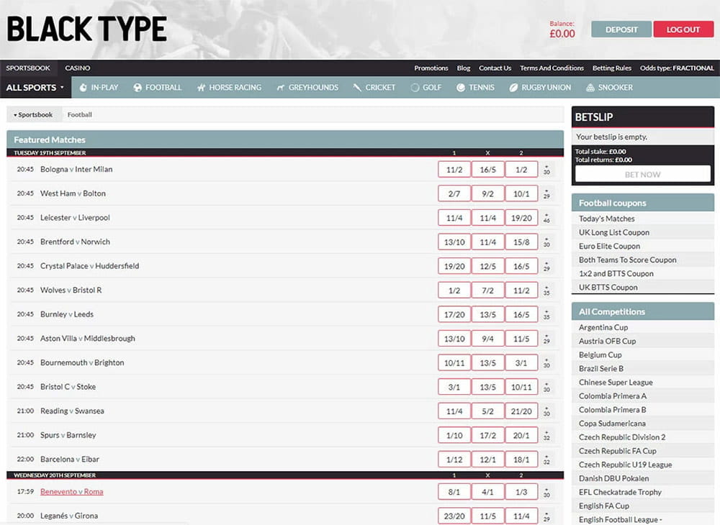Screen dimensions: 720x525
Task: Click the Cricket bat icon
Action: tap(357, 88)
